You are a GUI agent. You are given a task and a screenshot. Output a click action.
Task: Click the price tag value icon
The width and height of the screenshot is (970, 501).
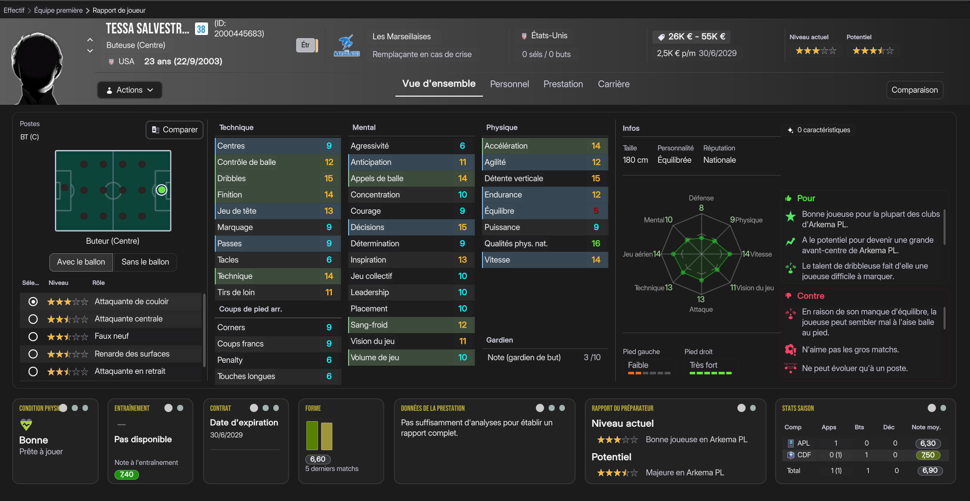[x=661, y=37]
